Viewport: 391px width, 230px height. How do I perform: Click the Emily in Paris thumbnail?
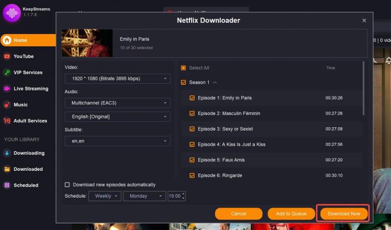tap(87, 43)
